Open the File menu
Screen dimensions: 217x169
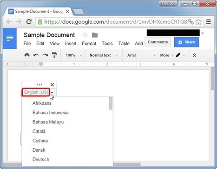point(27,43)
